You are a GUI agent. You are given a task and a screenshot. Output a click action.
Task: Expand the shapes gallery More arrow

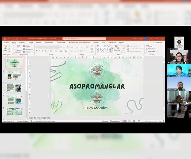(x=112, y=51)
